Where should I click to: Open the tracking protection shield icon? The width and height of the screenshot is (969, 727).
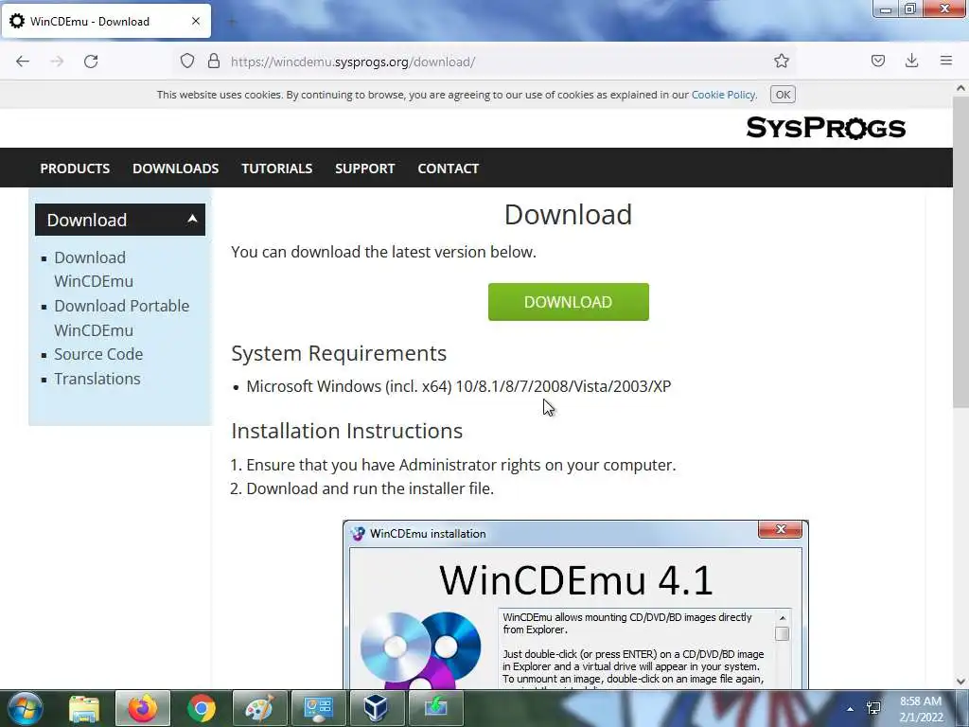coord(187,62)
